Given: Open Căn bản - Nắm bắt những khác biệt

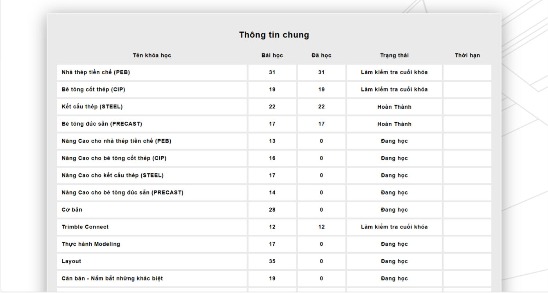Looking at the screenshot, I should point(112,279).
